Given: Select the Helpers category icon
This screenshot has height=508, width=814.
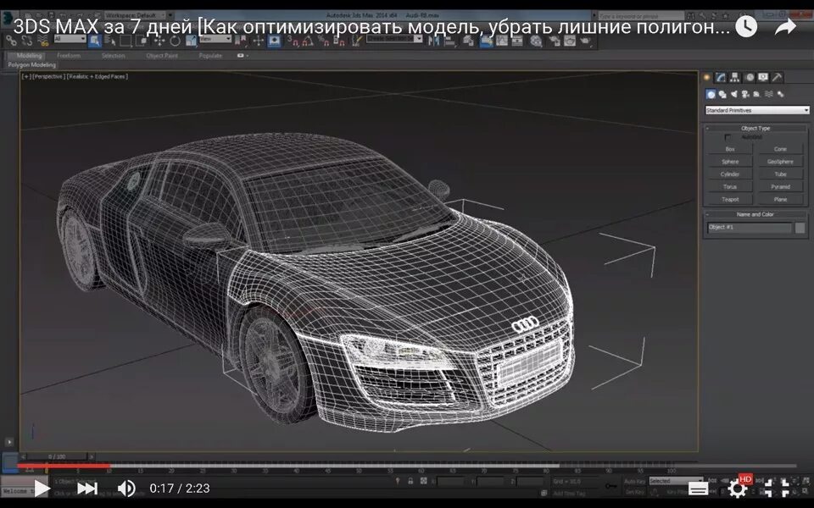Looking at the screenshot, I should click(757, 94).
